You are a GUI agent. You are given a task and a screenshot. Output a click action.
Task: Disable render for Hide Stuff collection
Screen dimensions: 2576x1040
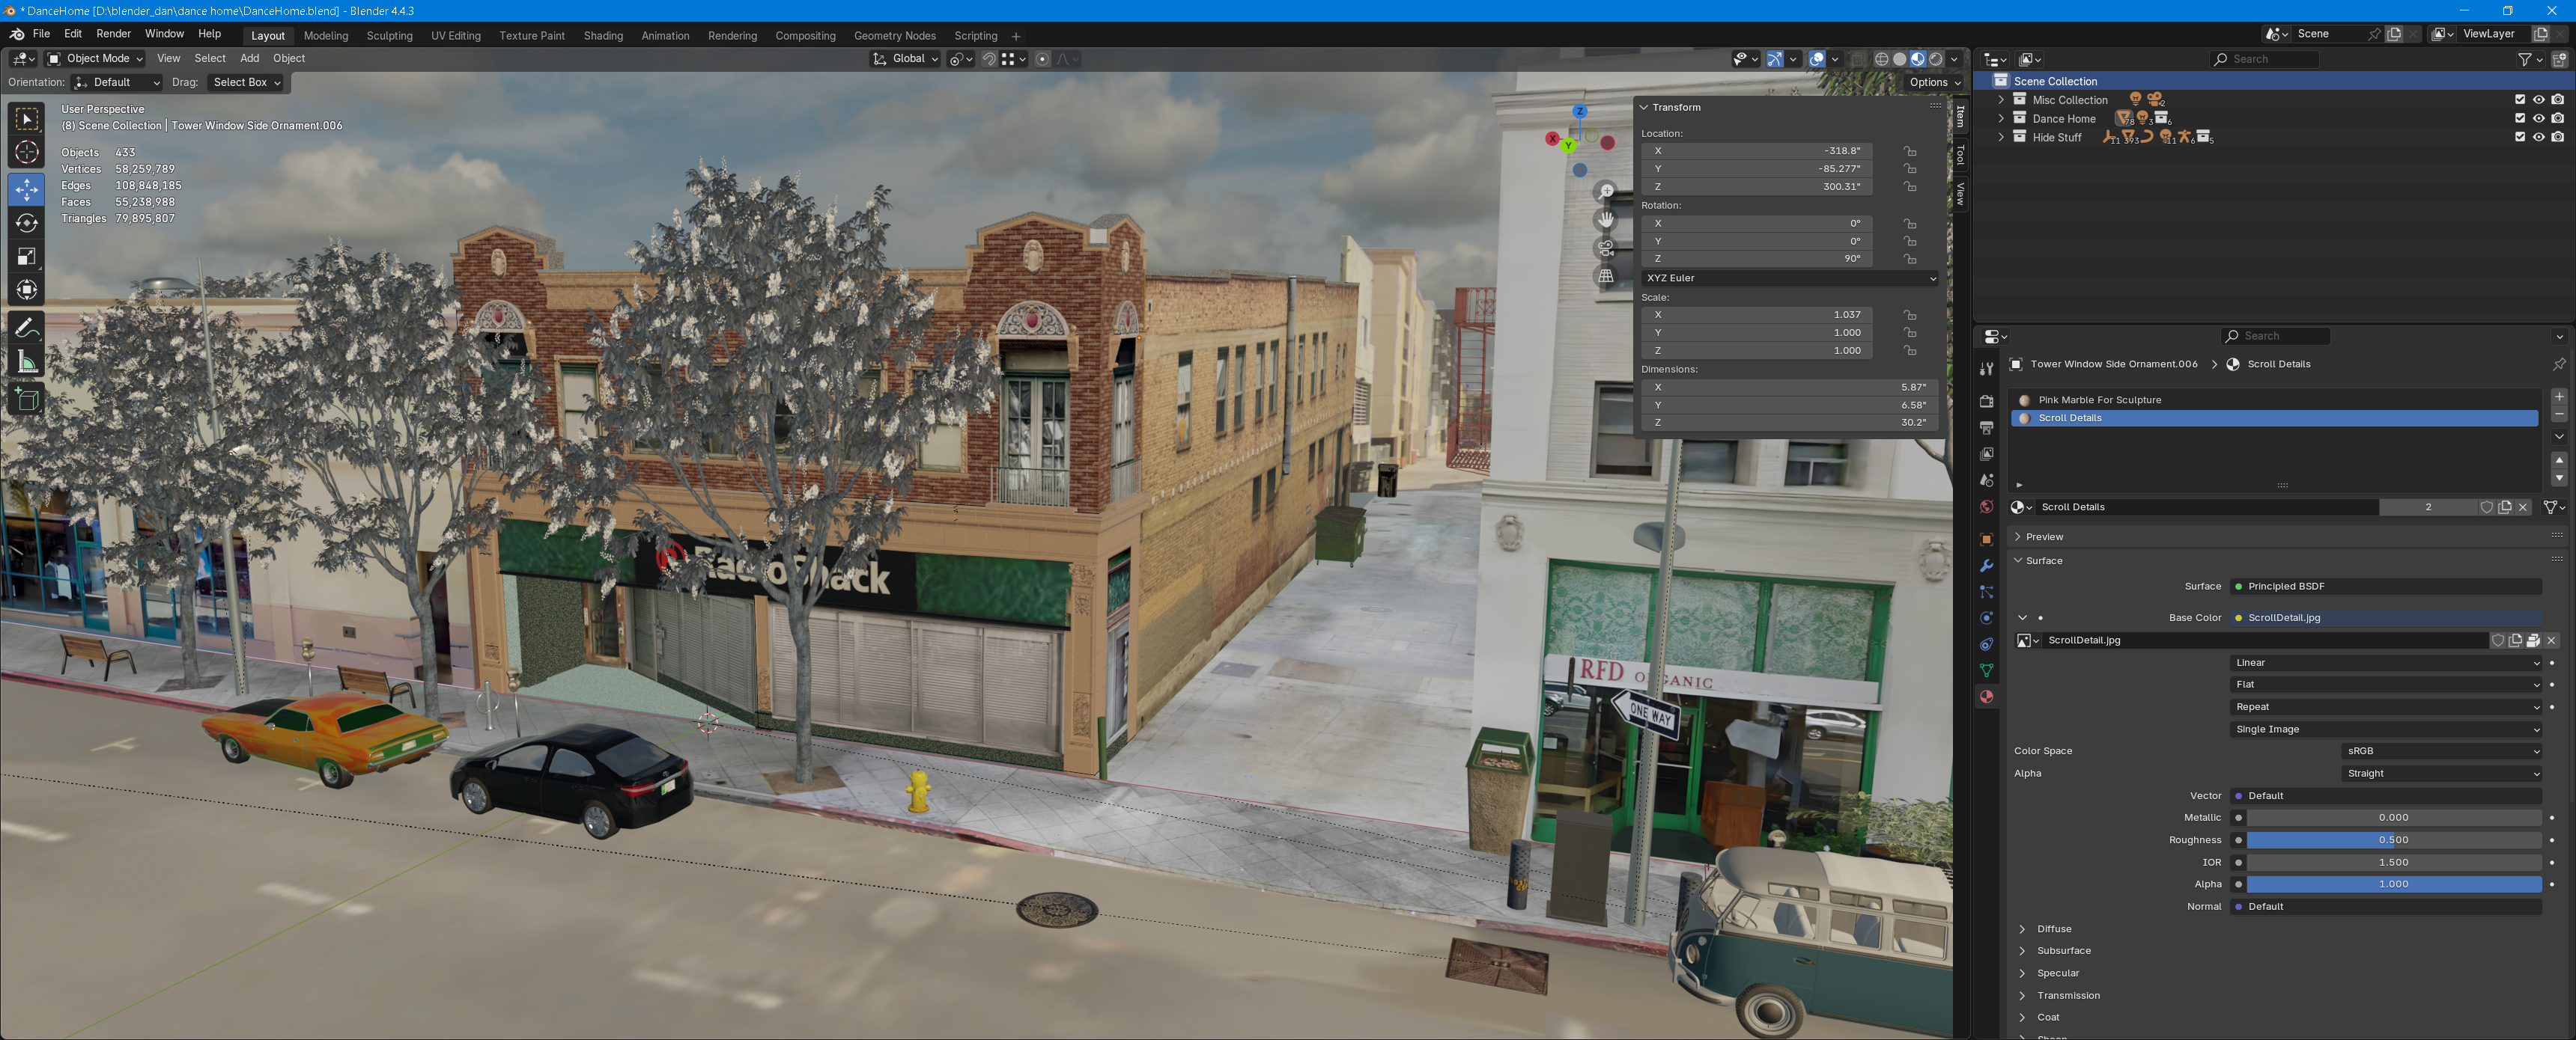pos(2557,137)
